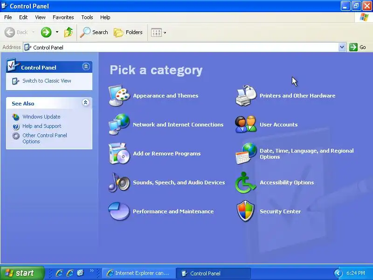The width and height of the screenshot is (373, 280).
Task: Click the Windows Update link text
Action: [x=41, y=117]
